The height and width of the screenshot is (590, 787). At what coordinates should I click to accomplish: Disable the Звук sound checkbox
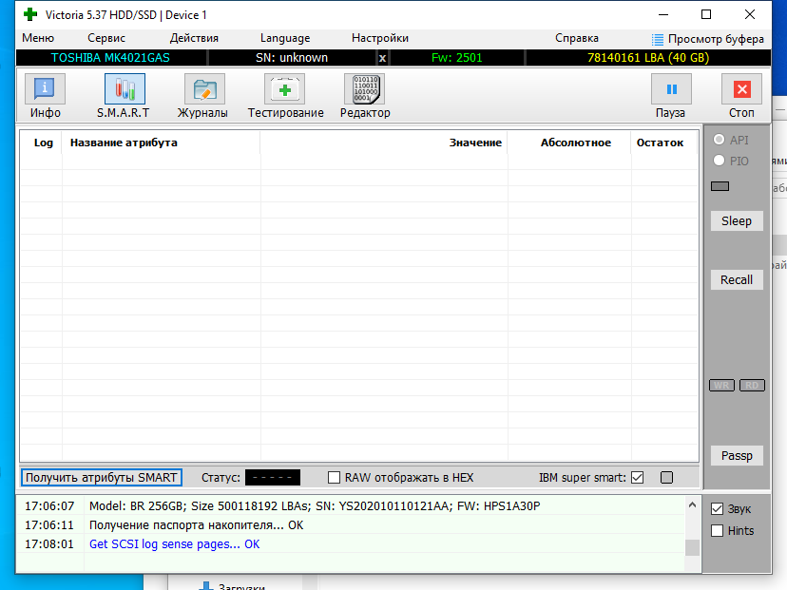pos(718,508)
